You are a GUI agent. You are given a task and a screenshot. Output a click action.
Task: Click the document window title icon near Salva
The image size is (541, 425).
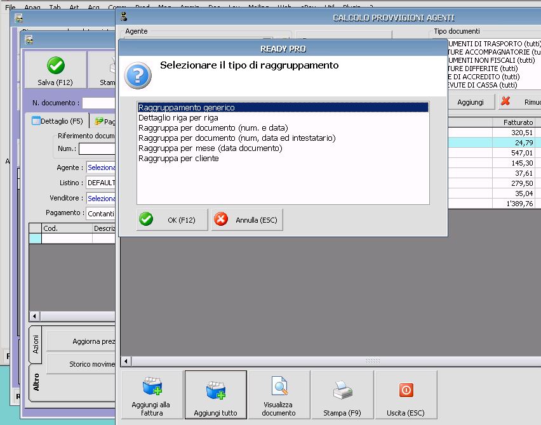pos(29,41)
